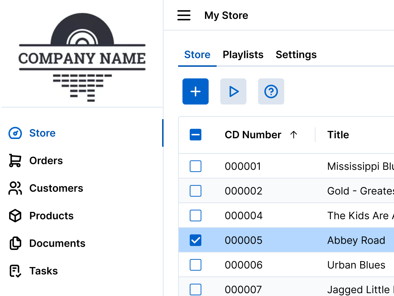Viewport: 394px width, 296px height.
Task: Click the blue plus add button
Action: pyautogui.click(x=196, y=91)
